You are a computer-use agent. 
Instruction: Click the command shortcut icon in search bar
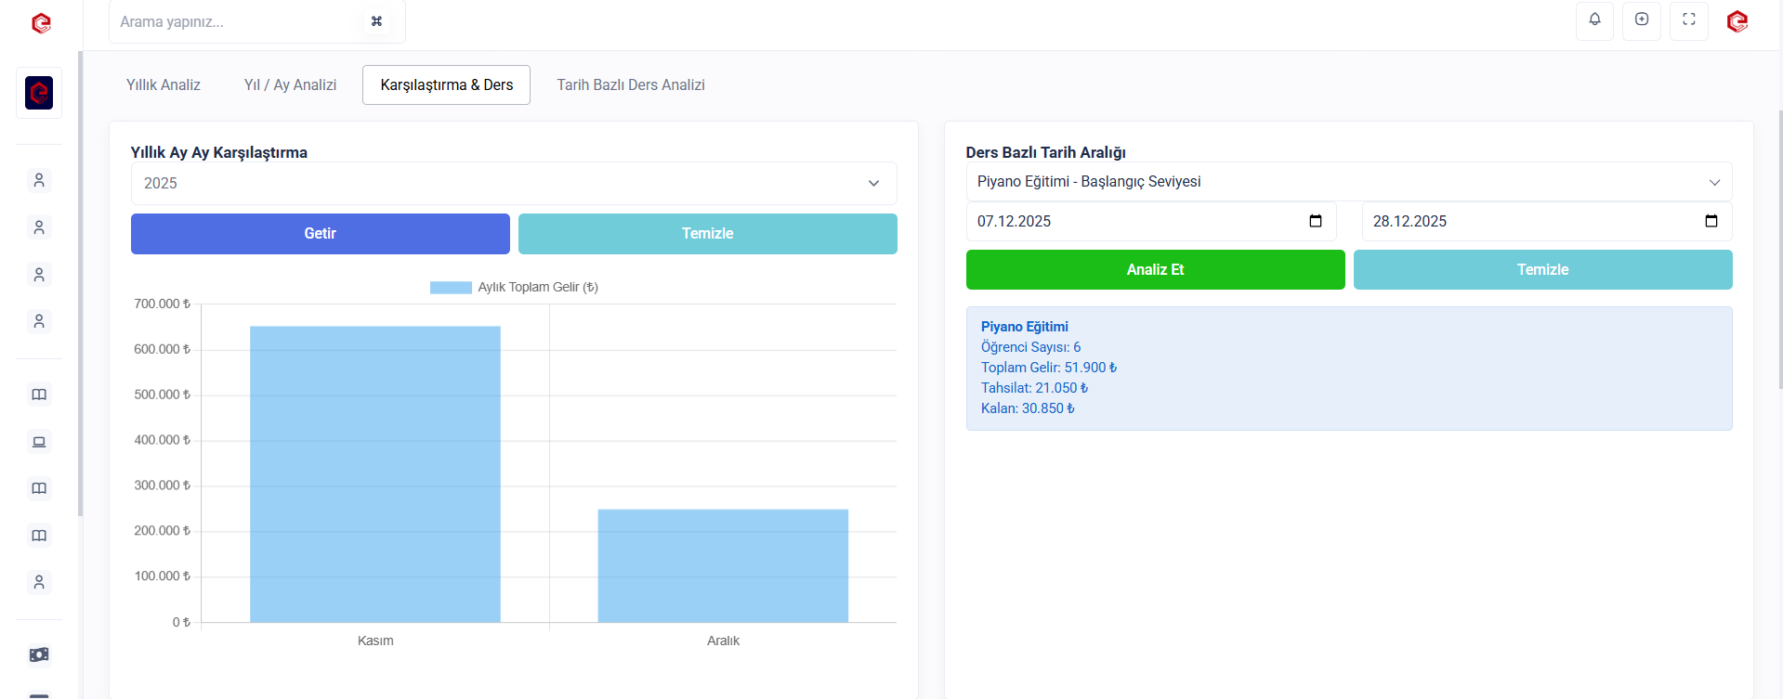tap(376, 21)
